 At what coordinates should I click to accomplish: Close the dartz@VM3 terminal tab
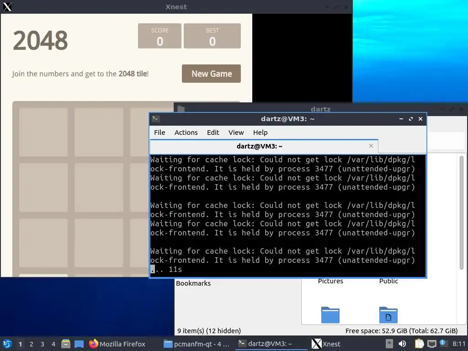click(x=371, y=146)
